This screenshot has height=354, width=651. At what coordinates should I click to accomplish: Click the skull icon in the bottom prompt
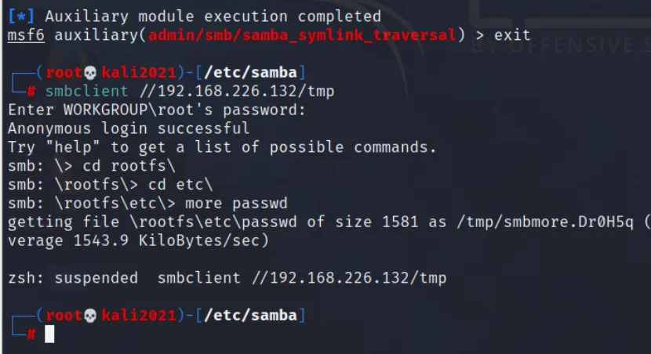click(89, 316)
